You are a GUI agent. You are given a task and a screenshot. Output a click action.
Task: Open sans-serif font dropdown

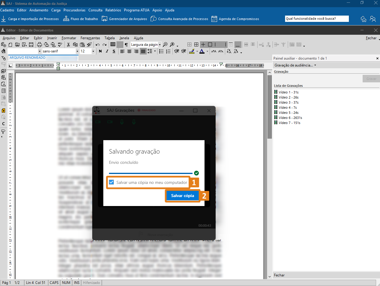[x=77, y=51]
